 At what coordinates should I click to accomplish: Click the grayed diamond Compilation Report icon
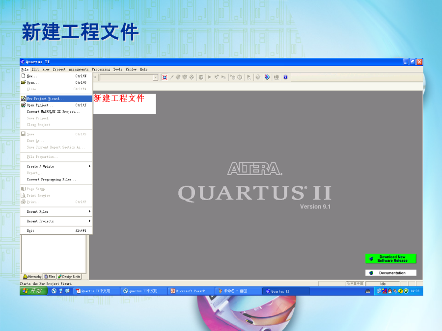click(258, 77)
